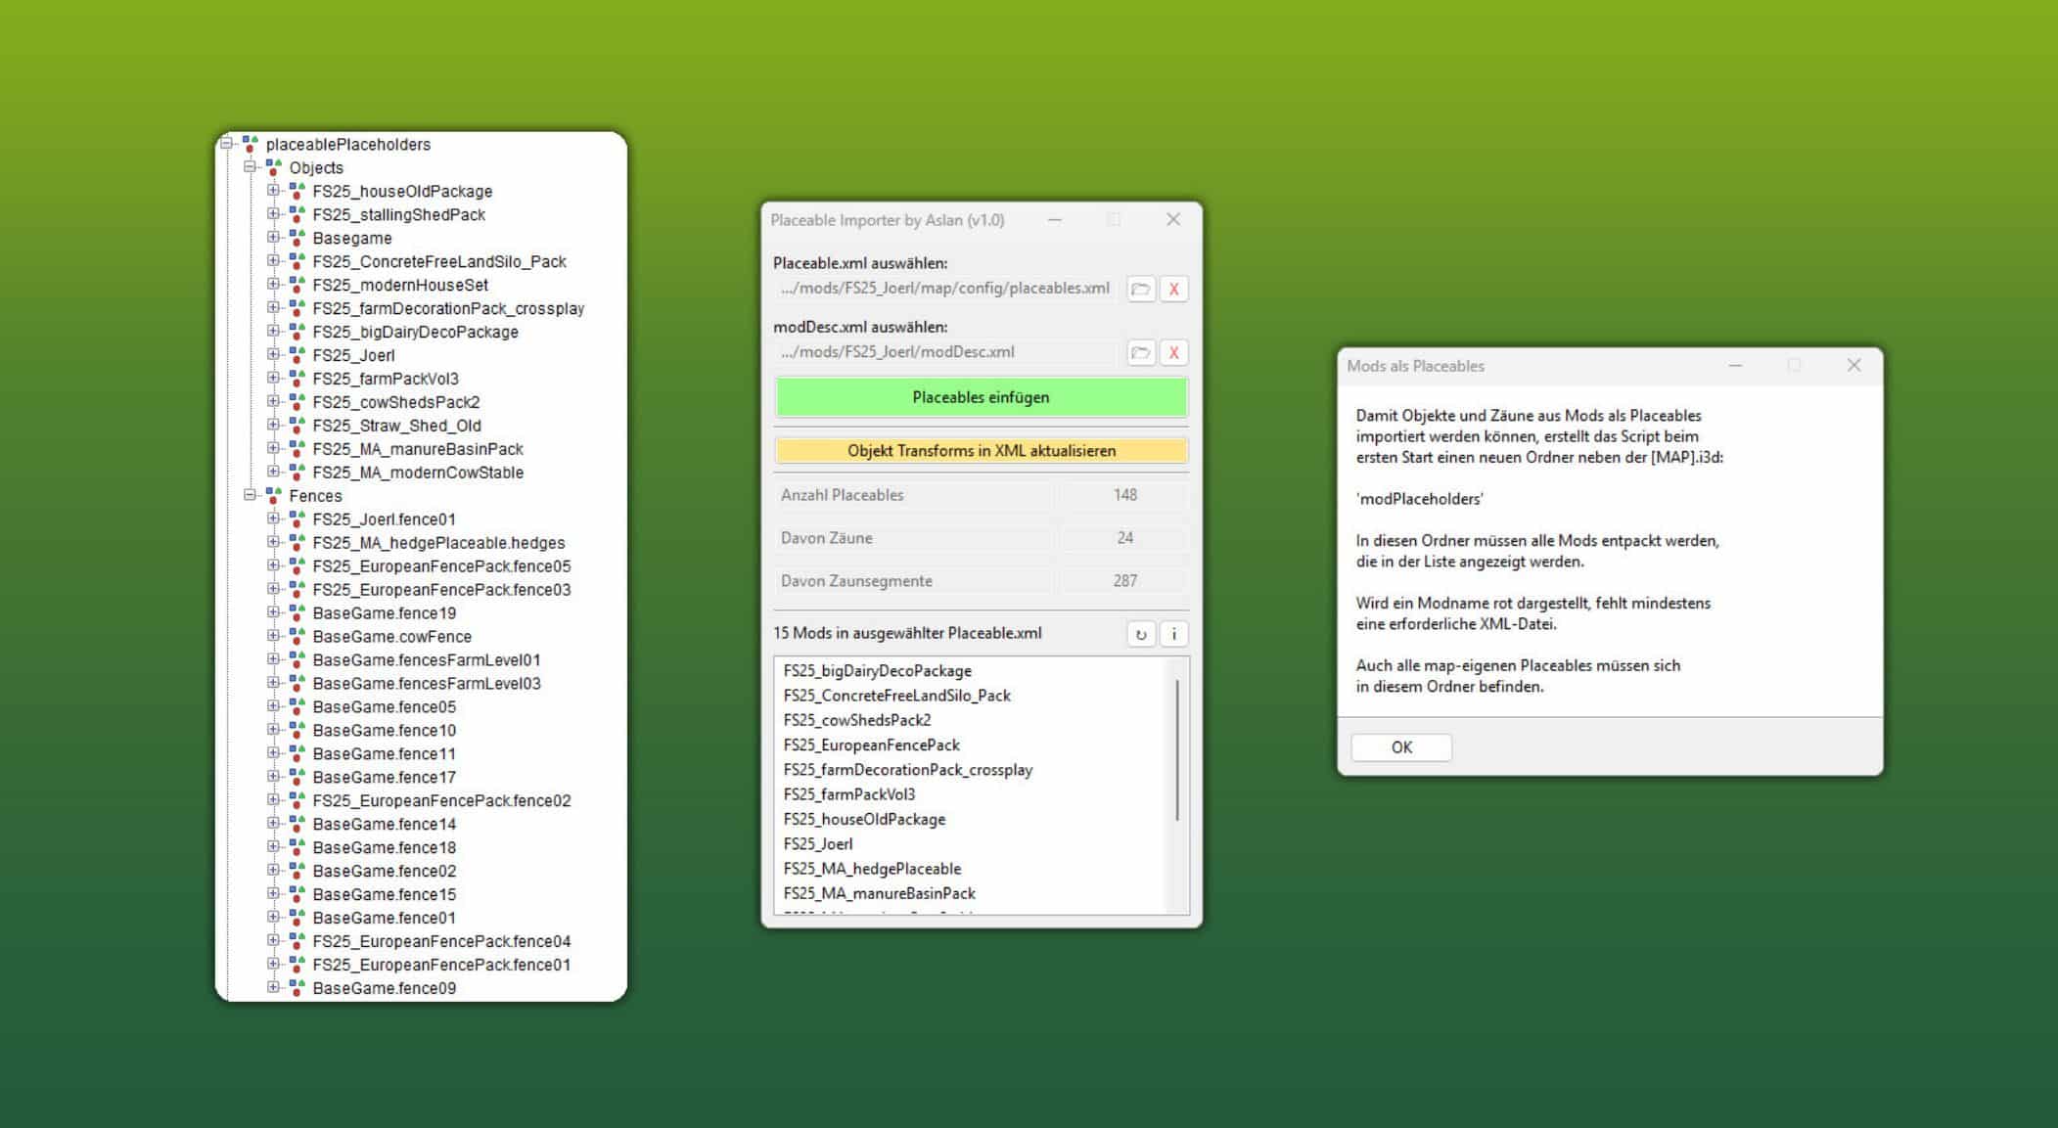Click the red X to clear the placeables.xml path

click(x=1173, y=289)
